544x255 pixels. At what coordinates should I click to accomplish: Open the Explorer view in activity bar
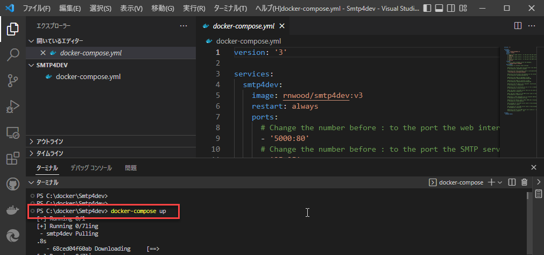[x=12, y=30]
